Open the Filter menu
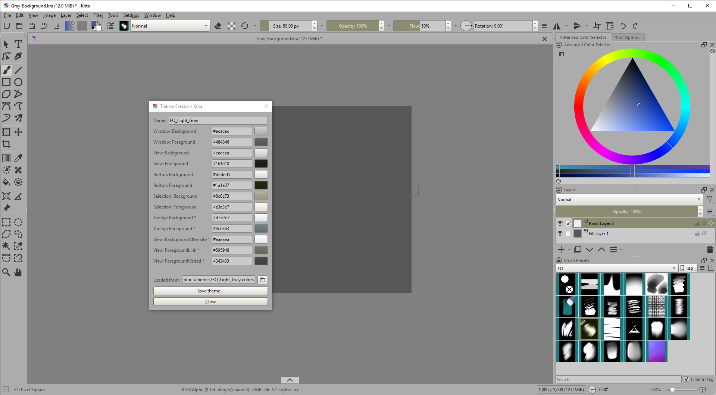Image resolution: width=716 pixels, height=395 pixels. click(x=98, y=15)
